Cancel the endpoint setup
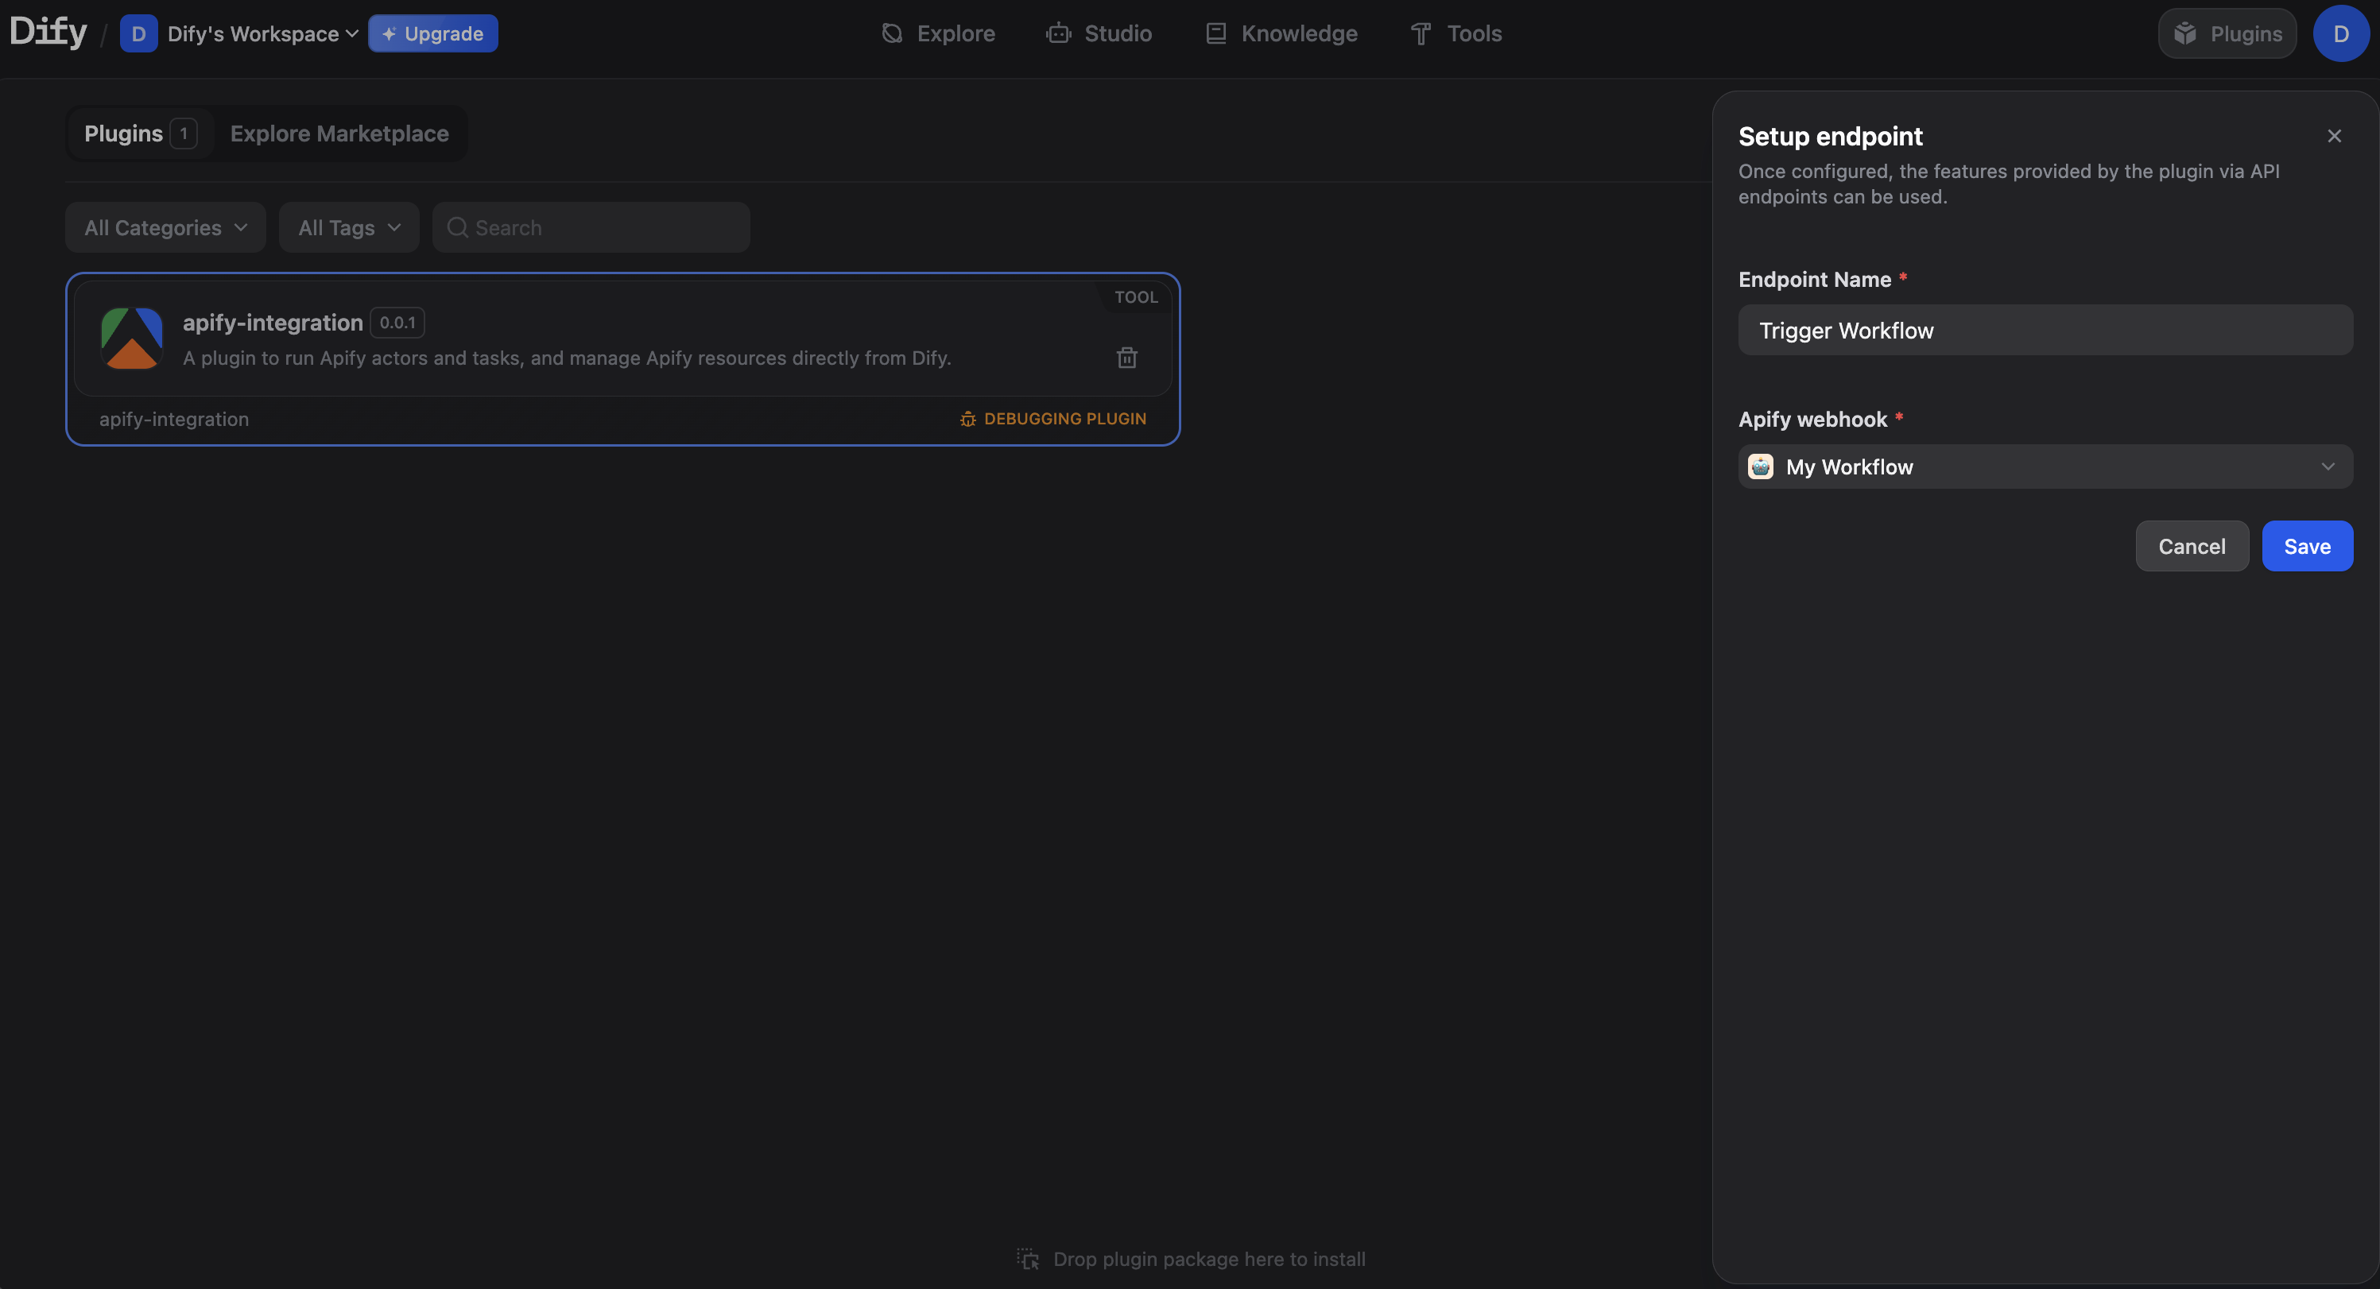This screenshot has width=2380, height=1289. [2192, 546]
